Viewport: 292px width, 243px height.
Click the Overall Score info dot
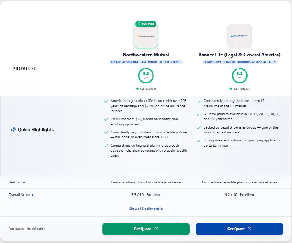(x=32, y=195)
